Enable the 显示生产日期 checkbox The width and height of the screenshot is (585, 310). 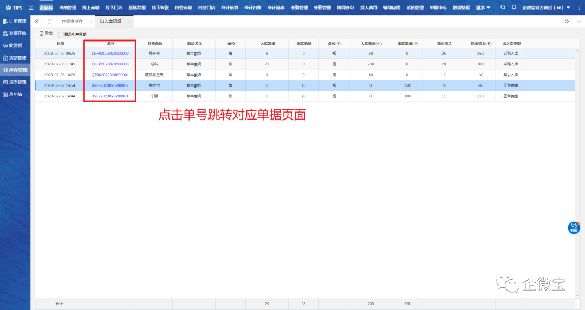(x=61, y=35)
